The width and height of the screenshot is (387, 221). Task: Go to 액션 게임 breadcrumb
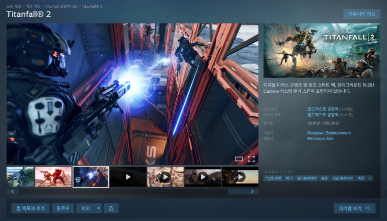click(x=33, y=6)
